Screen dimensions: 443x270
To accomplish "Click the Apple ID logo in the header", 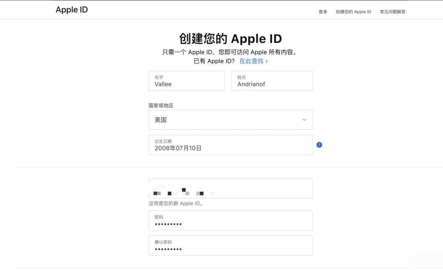I will click(x=72, y=9).
